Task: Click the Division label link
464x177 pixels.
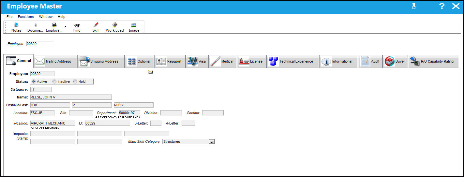Action: [x=151, y=113]
